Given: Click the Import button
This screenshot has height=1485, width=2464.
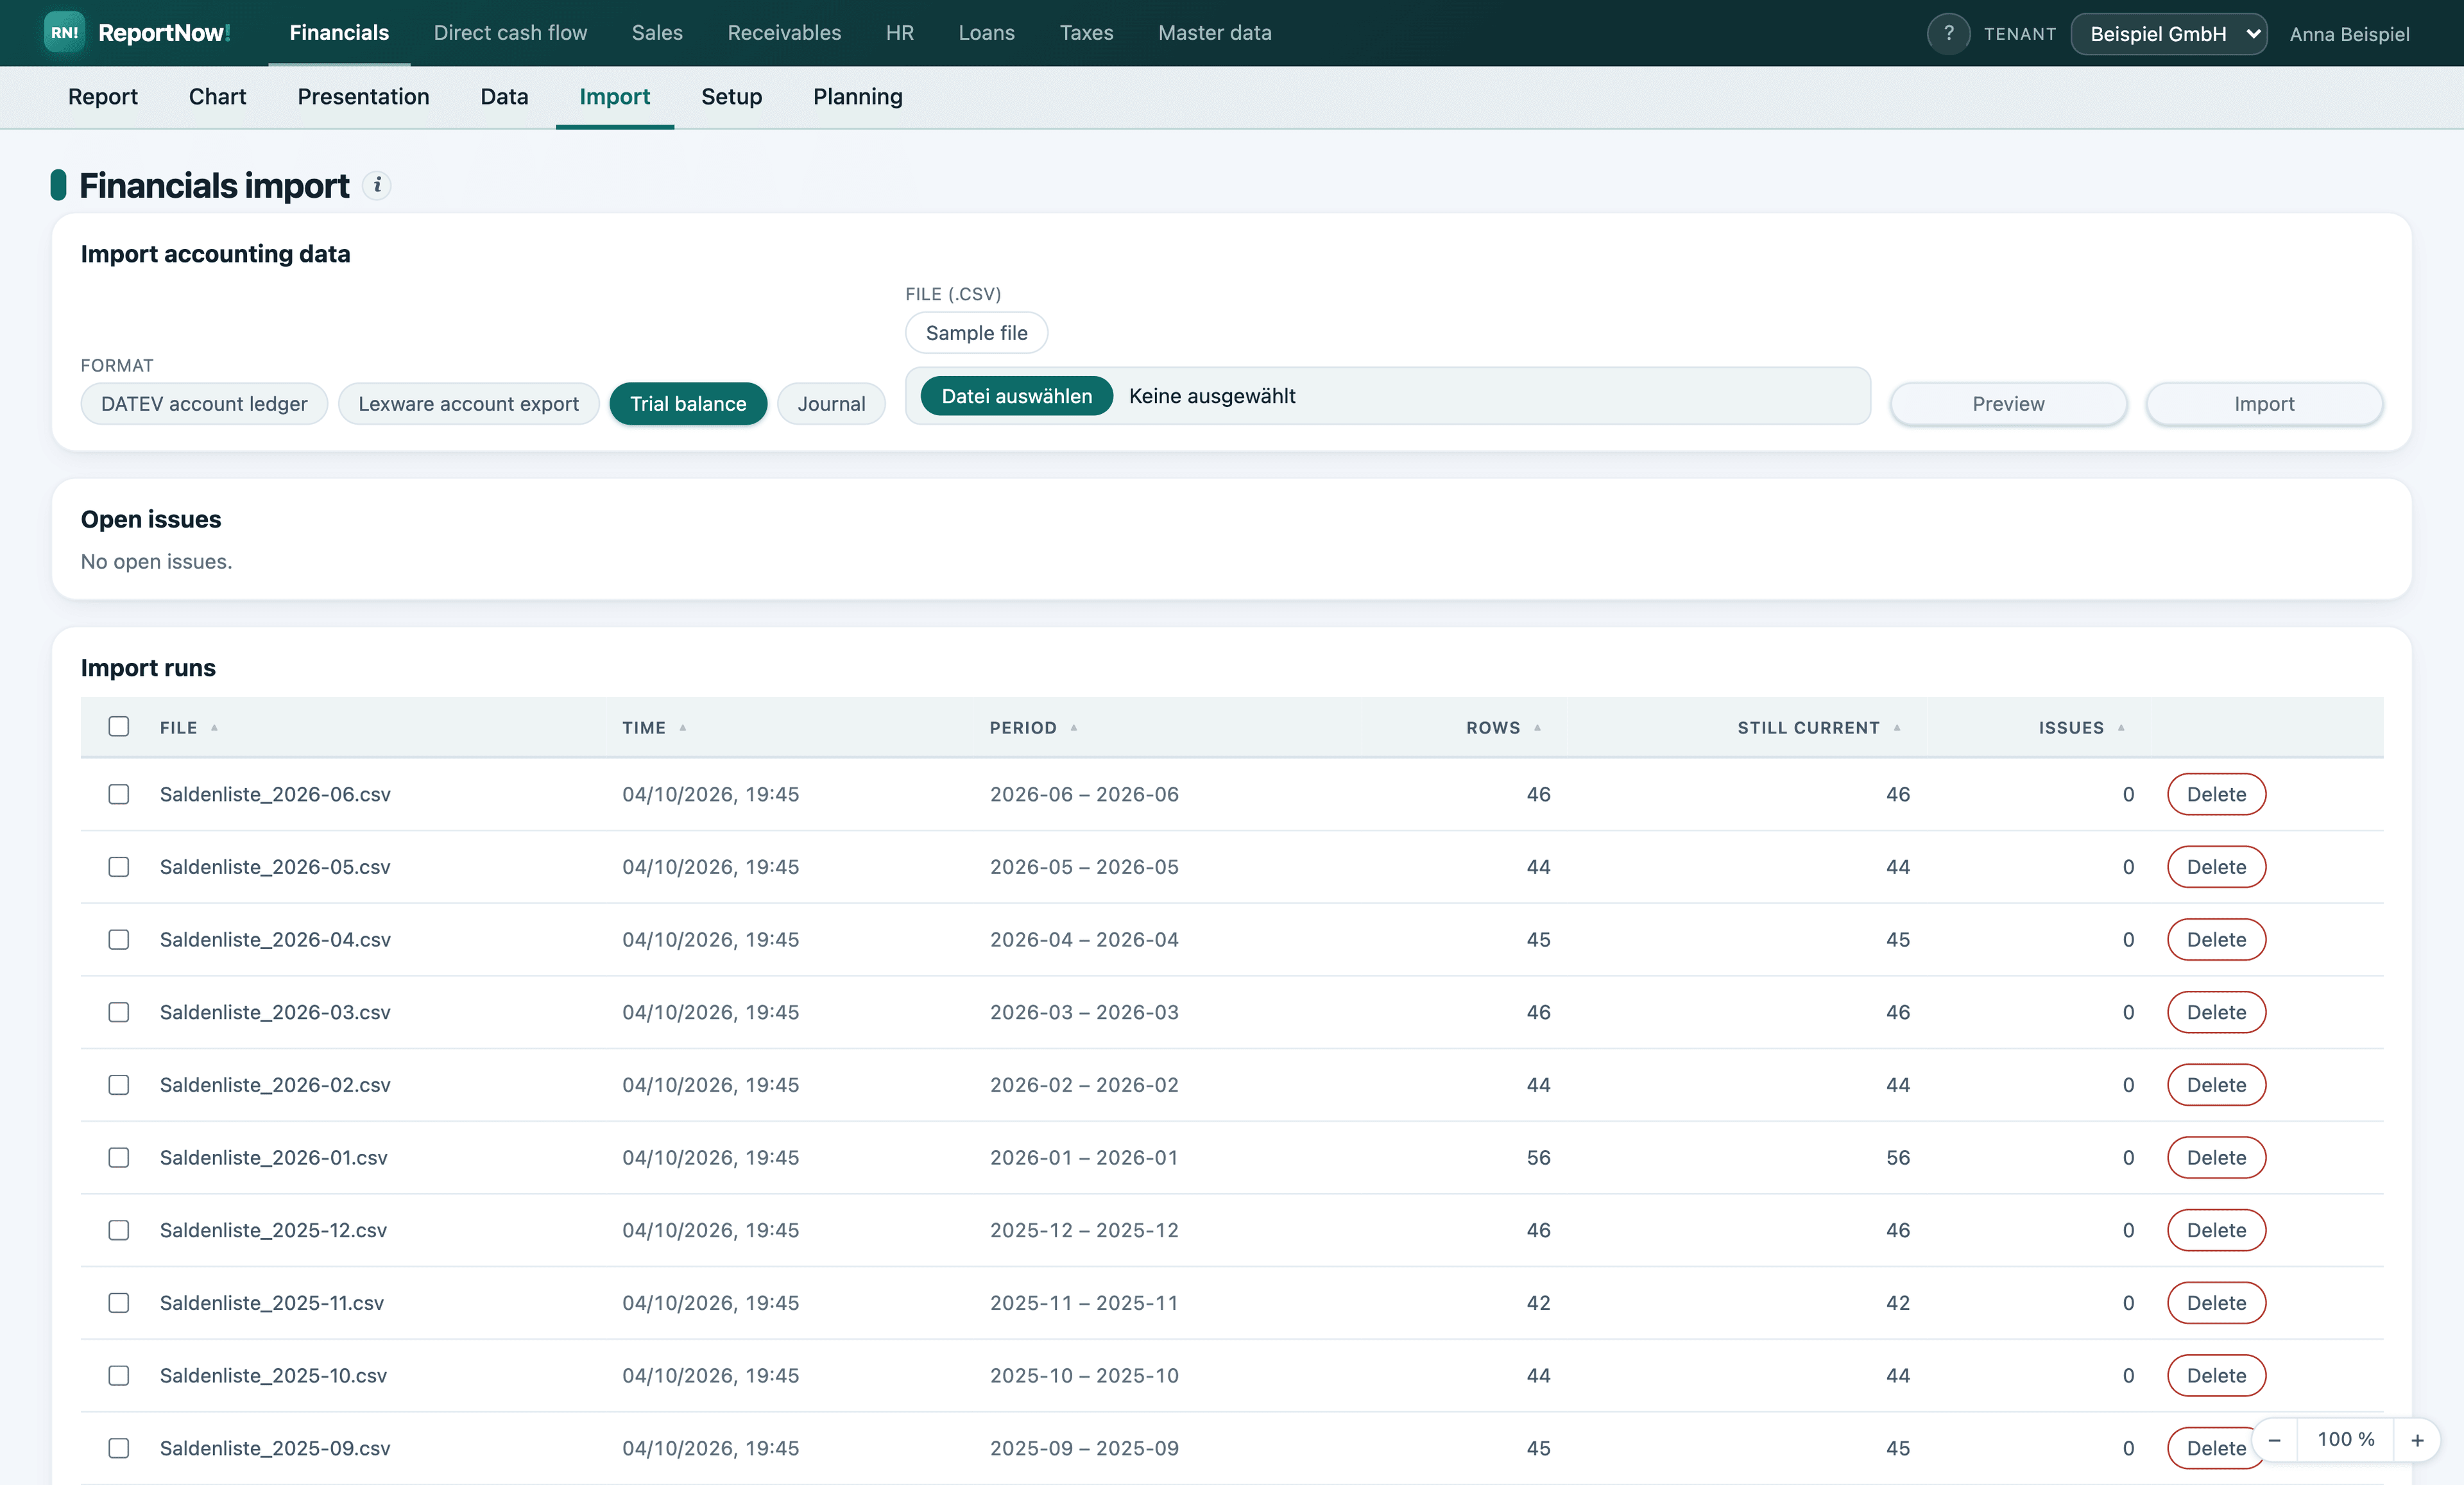Looking at the screenshot, I should tap(2264, 404).
